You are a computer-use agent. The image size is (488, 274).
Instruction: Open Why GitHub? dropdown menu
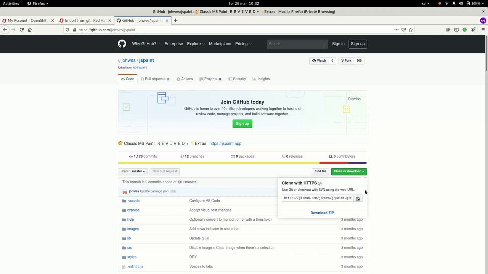tap(146, 44)
